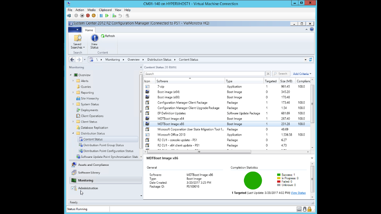Viewport: 381px width, 214px height.
Task: Sort the list by Size (MB) column
Action: click(286, 81)
